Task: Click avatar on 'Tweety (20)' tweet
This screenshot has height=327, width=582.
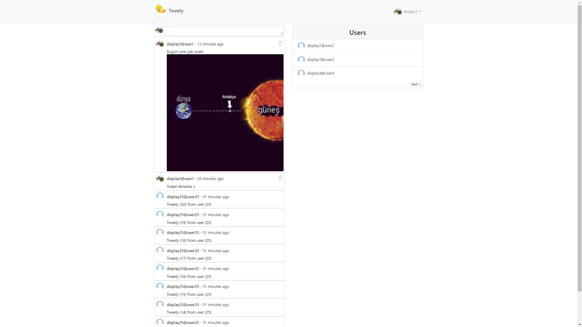Action: click(160, 196)
